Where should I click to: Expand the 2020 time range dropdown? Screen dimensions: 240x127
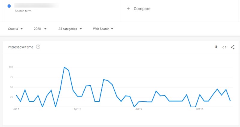coord(40,29)
